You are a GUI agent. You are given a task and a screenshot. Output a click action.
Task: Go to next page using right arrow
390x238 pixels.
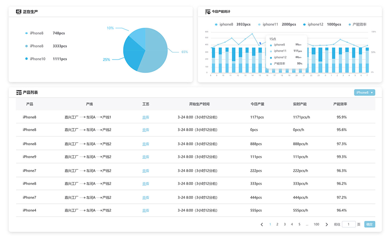tap(326, 224)
